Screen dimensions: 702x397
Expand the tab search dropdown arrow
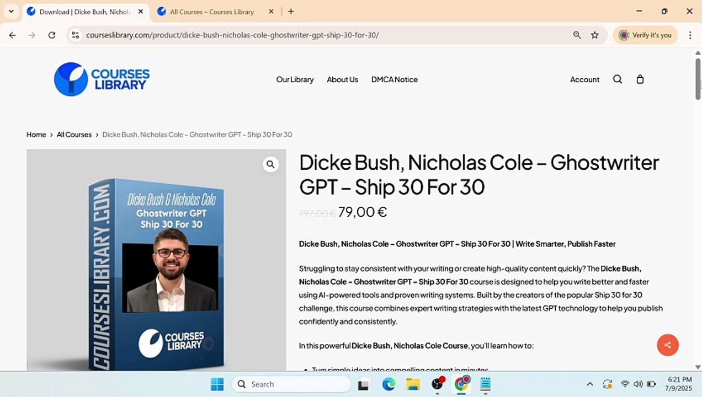11,11
